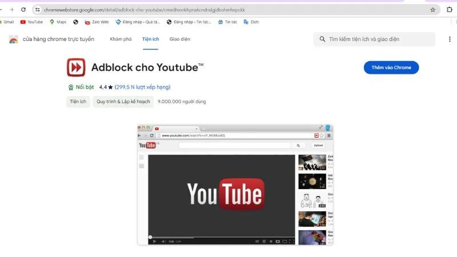Focus the 'Tìm kiếm tiện ích và giao diện' field

[374, 39]
